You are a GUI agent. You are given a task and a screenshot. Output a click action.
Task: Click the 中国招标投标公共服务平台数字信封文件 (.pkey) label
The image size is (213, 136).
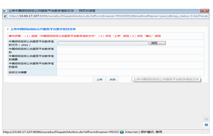(31, 43)
